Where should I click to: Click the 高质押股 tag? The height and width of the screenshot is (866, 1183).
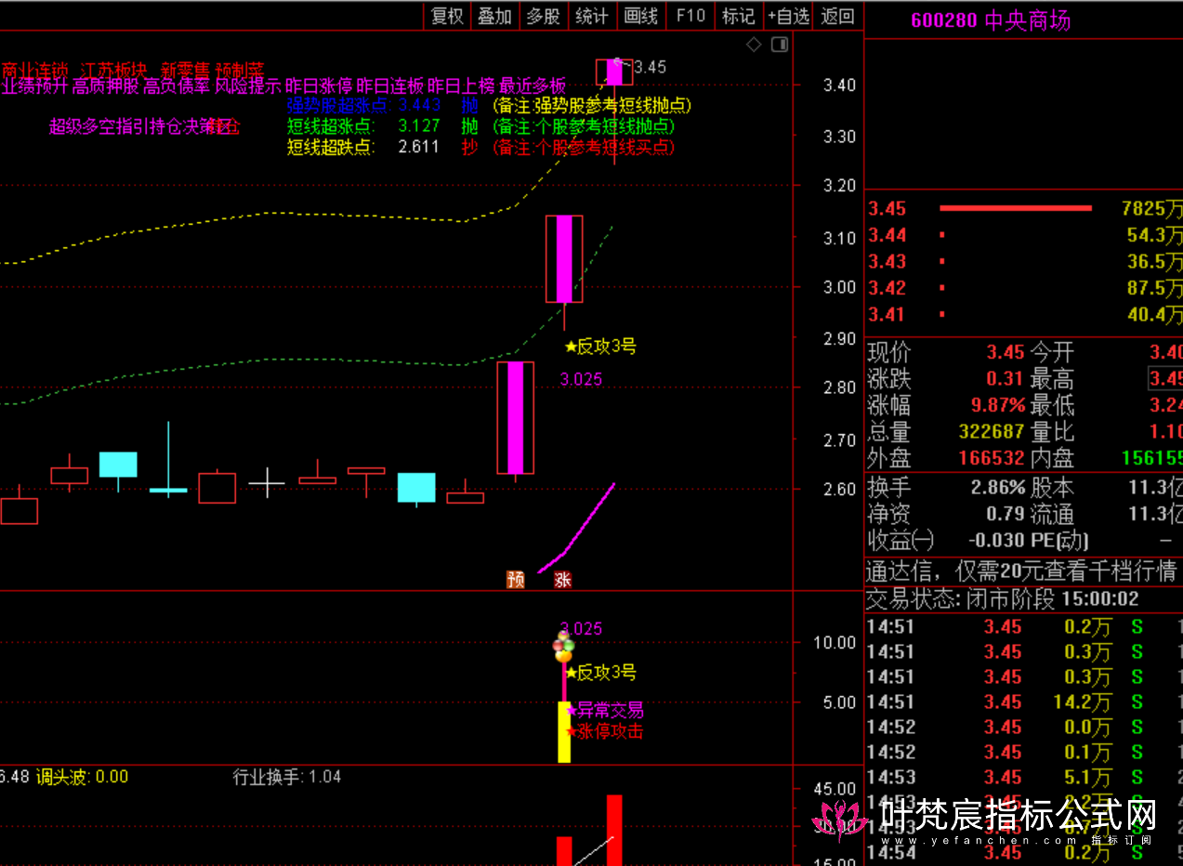click(106, 86)
